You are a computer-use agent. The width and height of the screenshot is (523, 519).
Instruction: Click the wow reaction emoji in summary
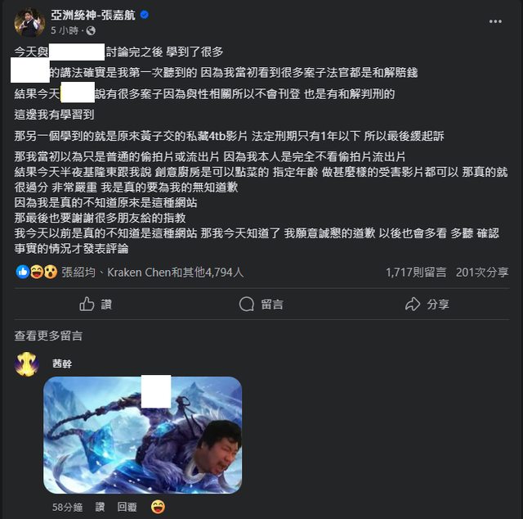coord(51,272)
